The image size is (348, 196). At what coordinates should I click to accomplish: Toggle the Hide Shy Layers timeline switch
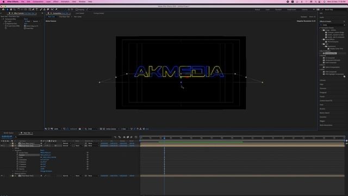point(124,137)
